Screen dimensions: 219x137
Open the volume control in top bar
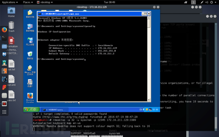pyautogui.click(x=207, y=2)
